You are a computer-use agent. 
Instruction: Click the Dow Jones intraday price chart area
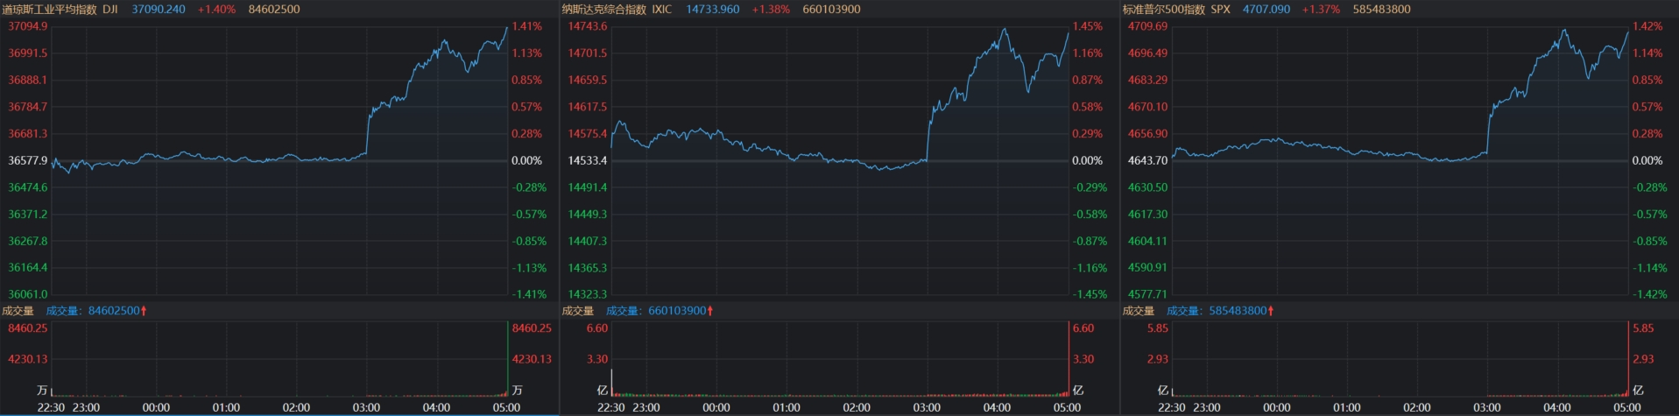tap(279, 160)
